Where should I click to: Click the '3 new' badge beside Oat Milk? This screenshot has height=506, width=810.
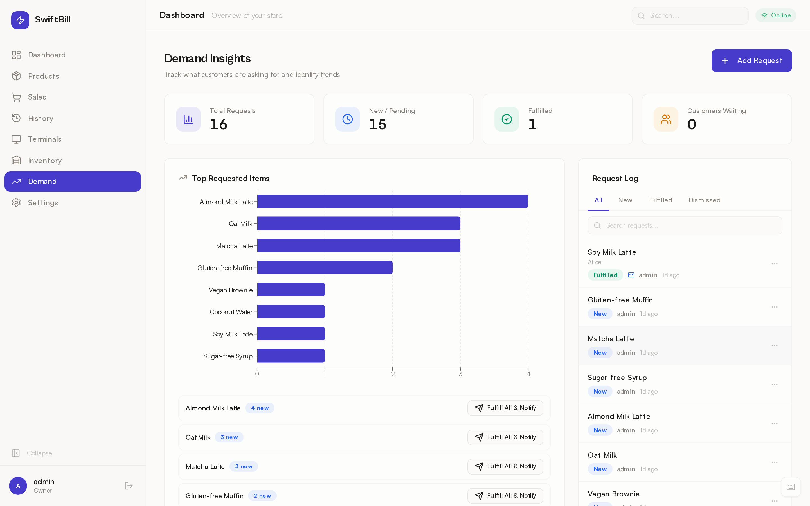tap(229, 437)
